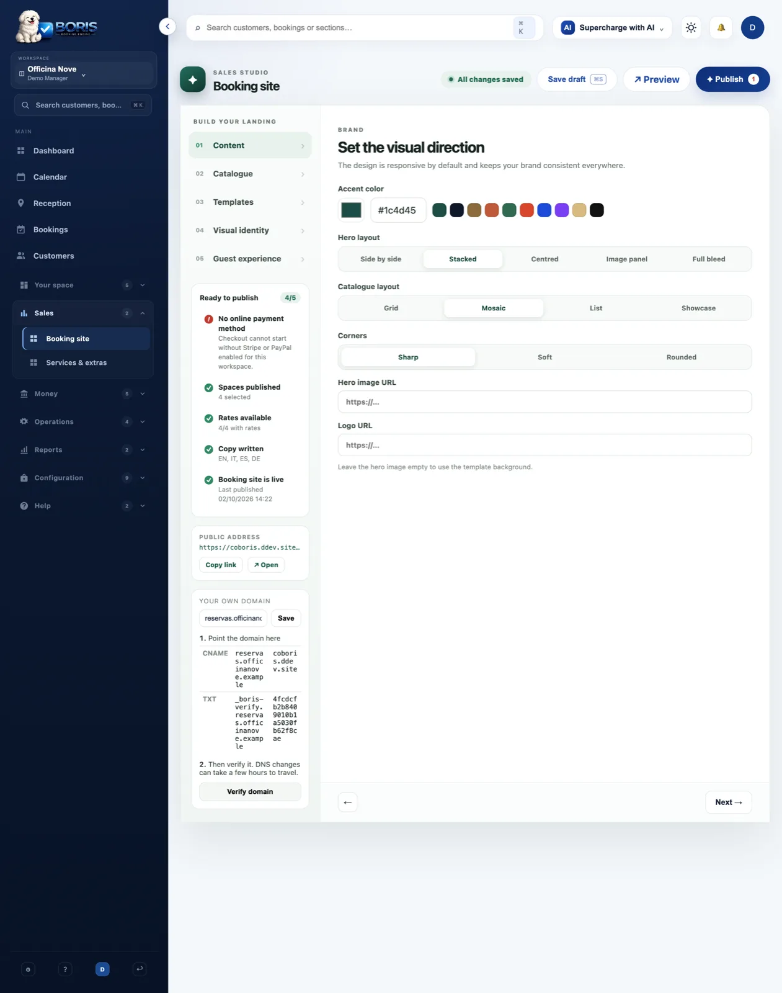
Task: Pick the purple accent color swatch
Action: [x=562, y=210]
